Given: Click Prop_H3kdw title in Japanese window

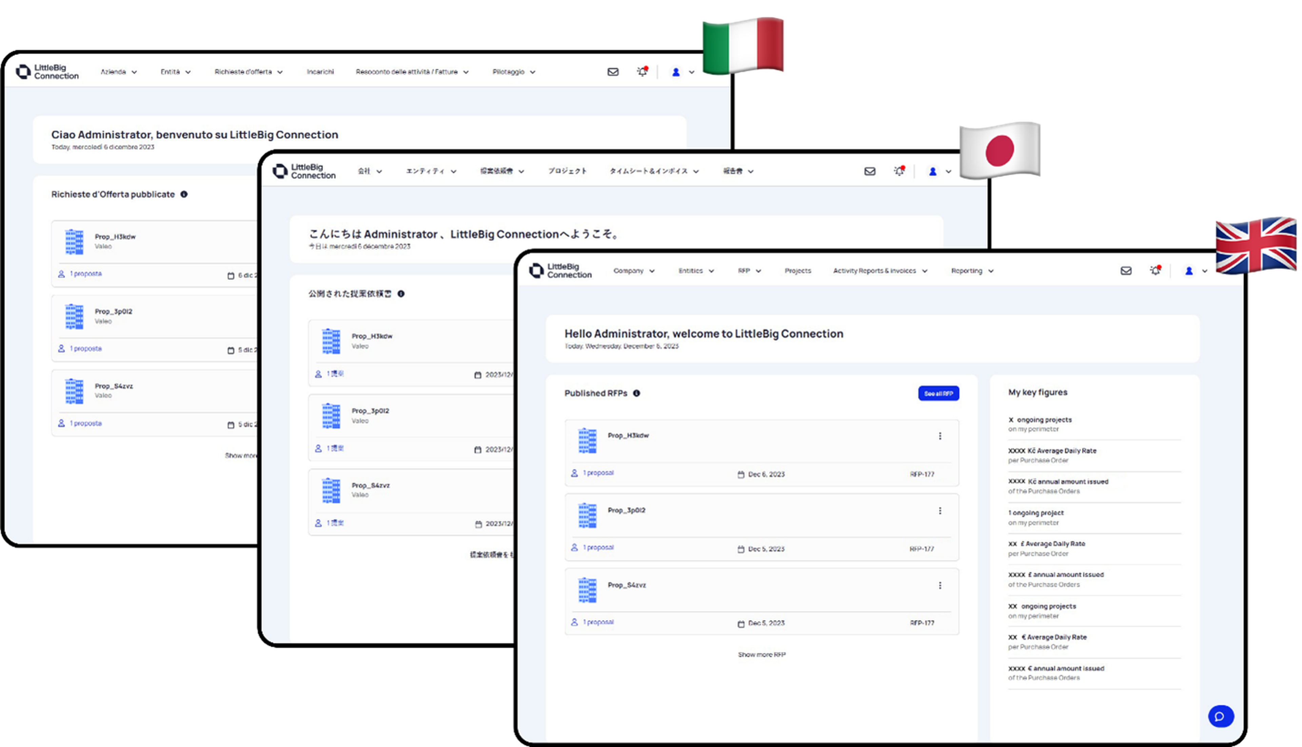Looking at the screenshot, I should point(372,336).
